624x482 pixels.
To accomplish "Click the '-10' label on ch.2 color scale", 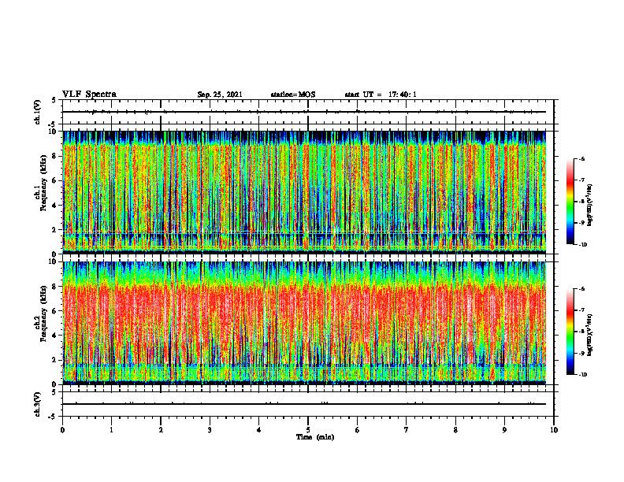I will (x=583, y=375).
